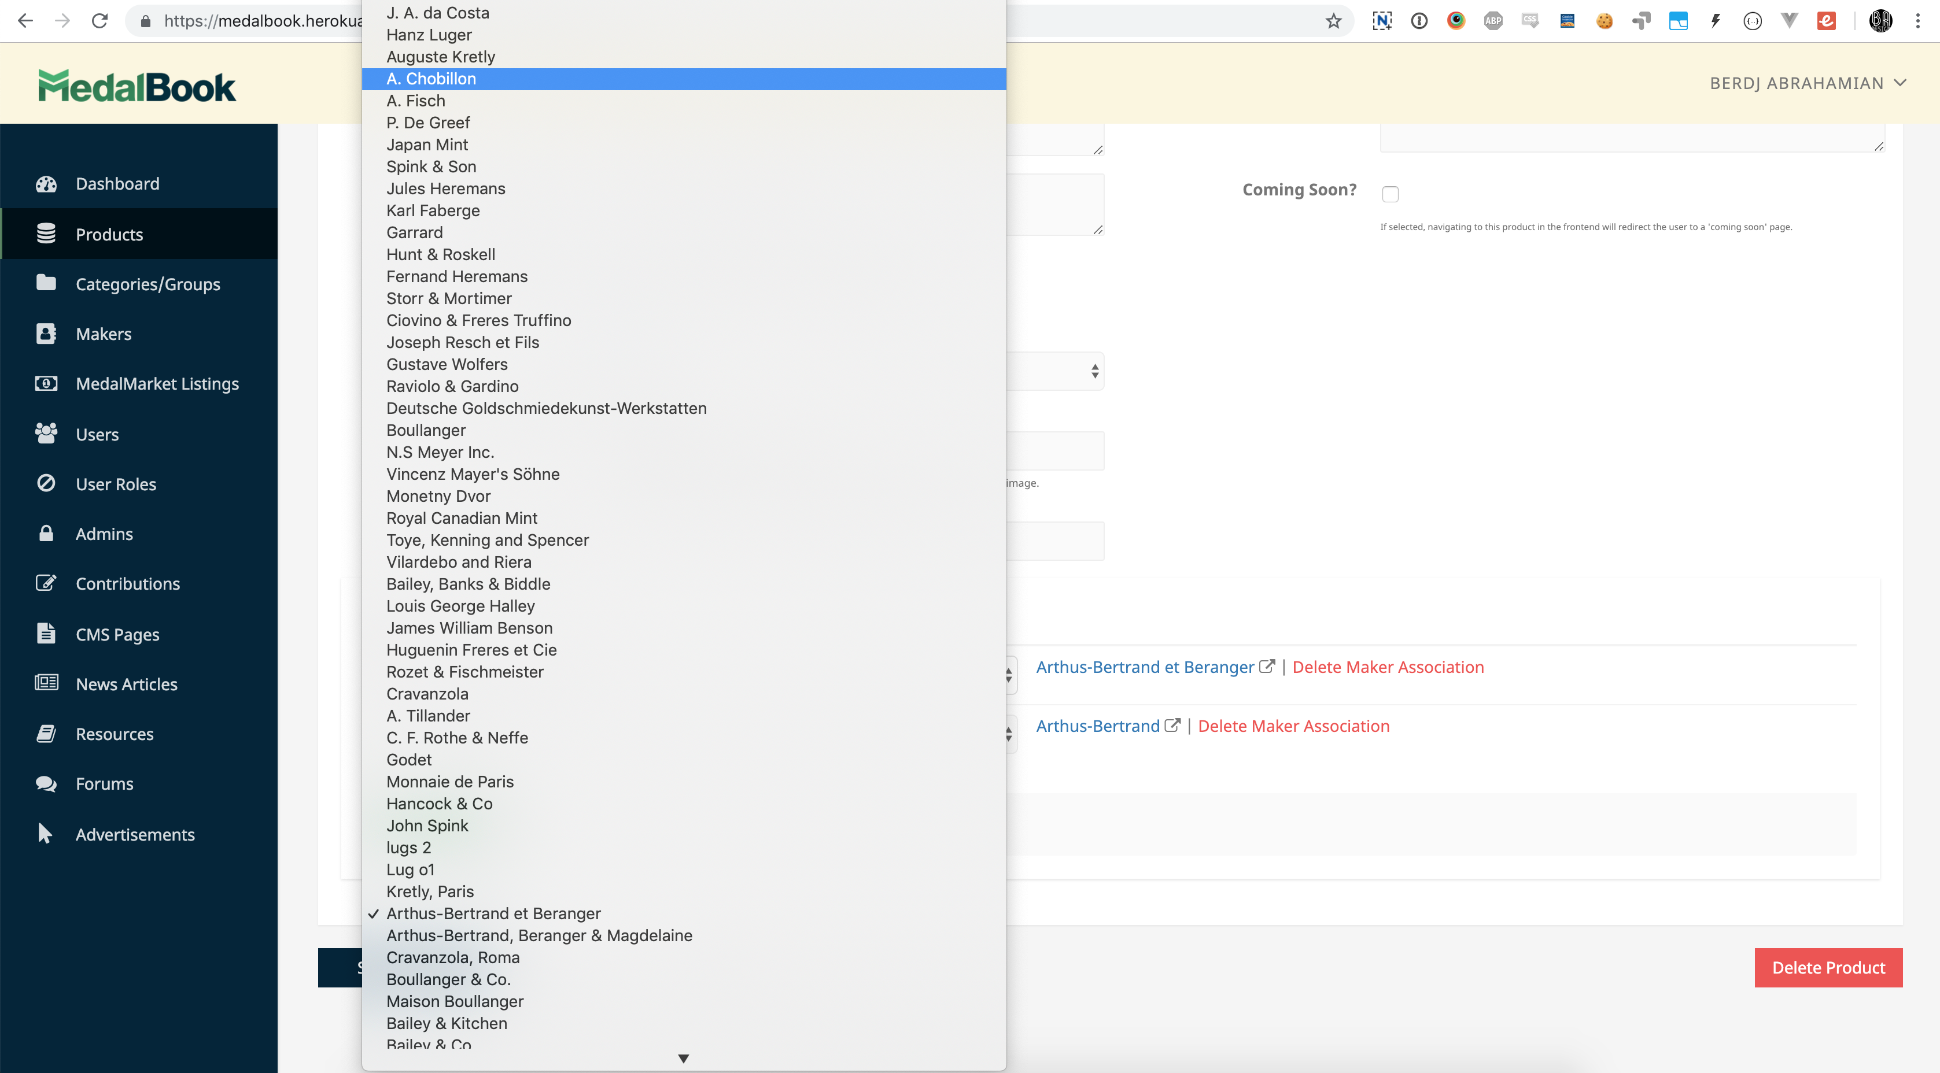Delete Maker Association for Arthus-Bertrand et Beranger
The image size is (1940, 1073).
1388,667
